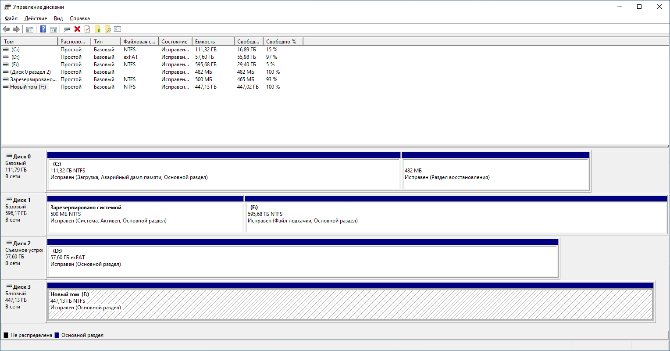Image resolution: width=670 pixels, height=351 pixels.
Task: Select the Новый том (F:) partition block
Action: click(350, 302)
